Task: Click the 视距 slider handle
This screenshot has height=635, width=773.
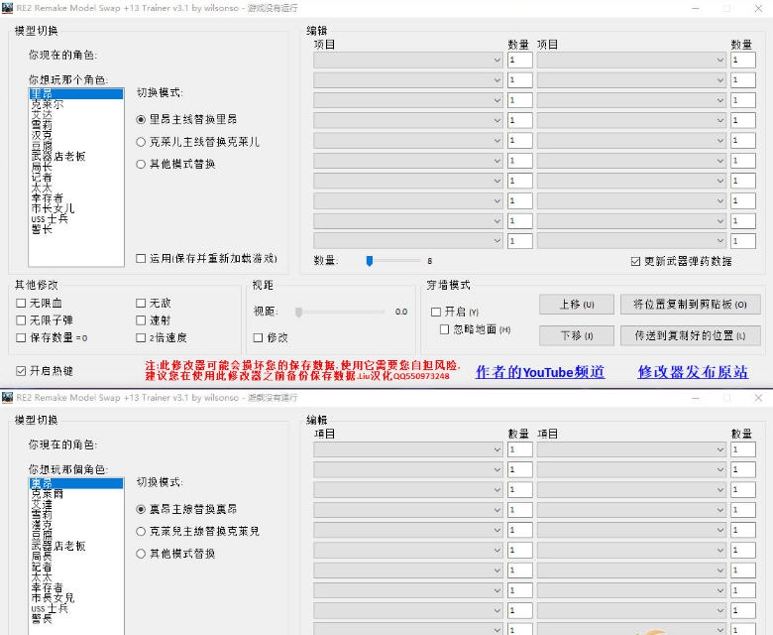Action: (x=298, y=312)
